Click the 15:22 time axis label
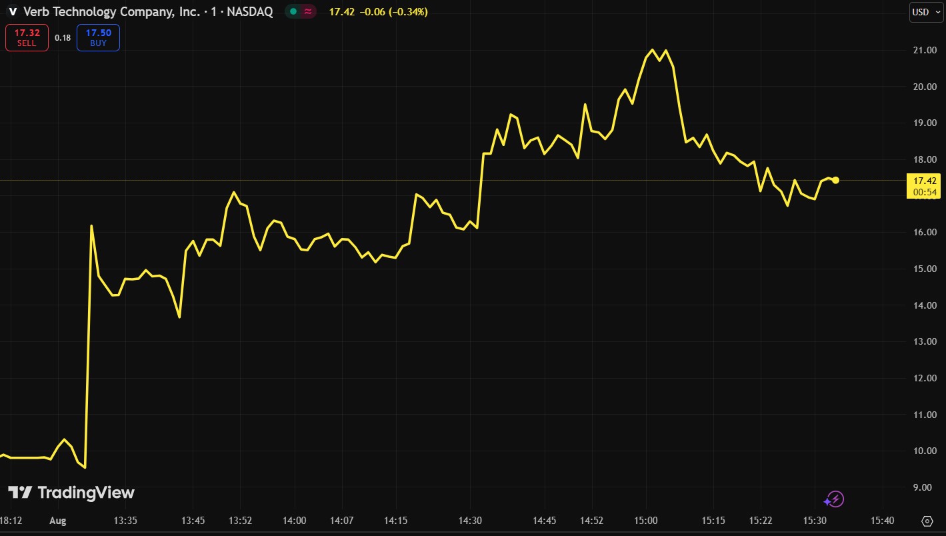The image size is (946, 536). point(761,521)
